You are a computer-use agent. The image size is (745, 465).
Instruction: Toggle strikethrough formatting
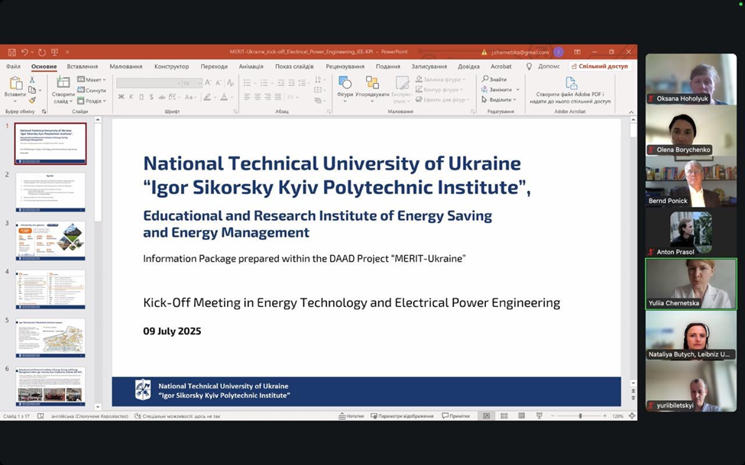pyautogui.click(x=161, y=97)
